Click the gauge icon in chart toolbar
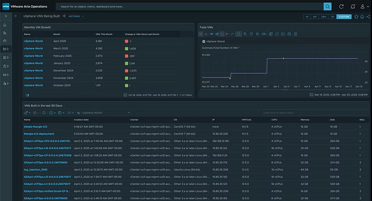 [x=289, y=34]
